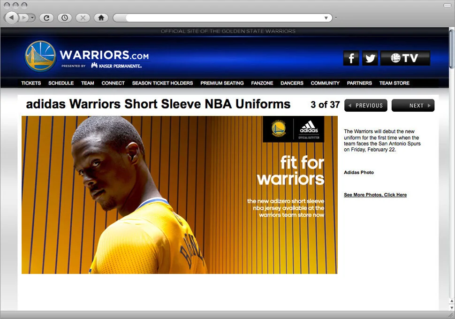This screenshot has width=455, height=319.
Task: Click the browser forward arrow button
Action: [x=24, y=18]
